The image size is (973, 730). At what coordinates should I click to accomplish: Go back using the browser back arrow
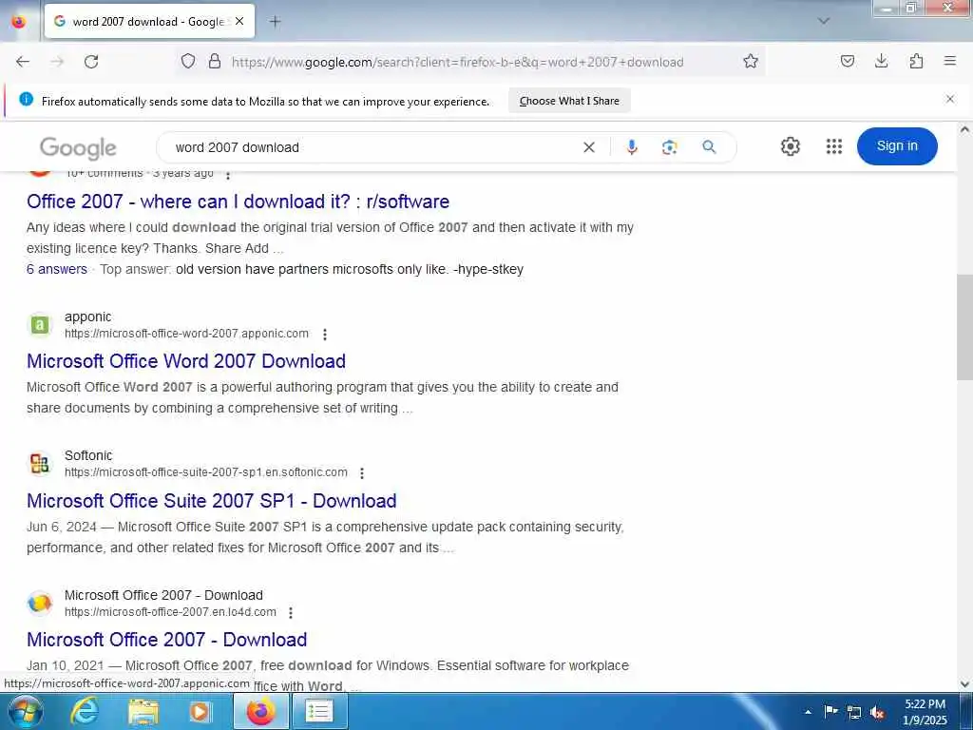pos(23,62)
